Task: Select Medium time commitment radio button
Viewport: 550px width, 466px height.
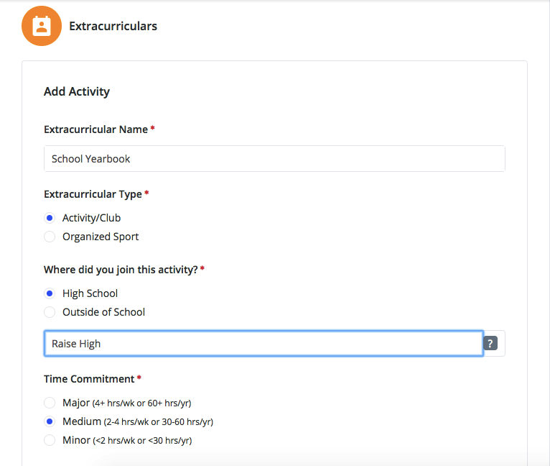Action: click(x=50, y=421)
